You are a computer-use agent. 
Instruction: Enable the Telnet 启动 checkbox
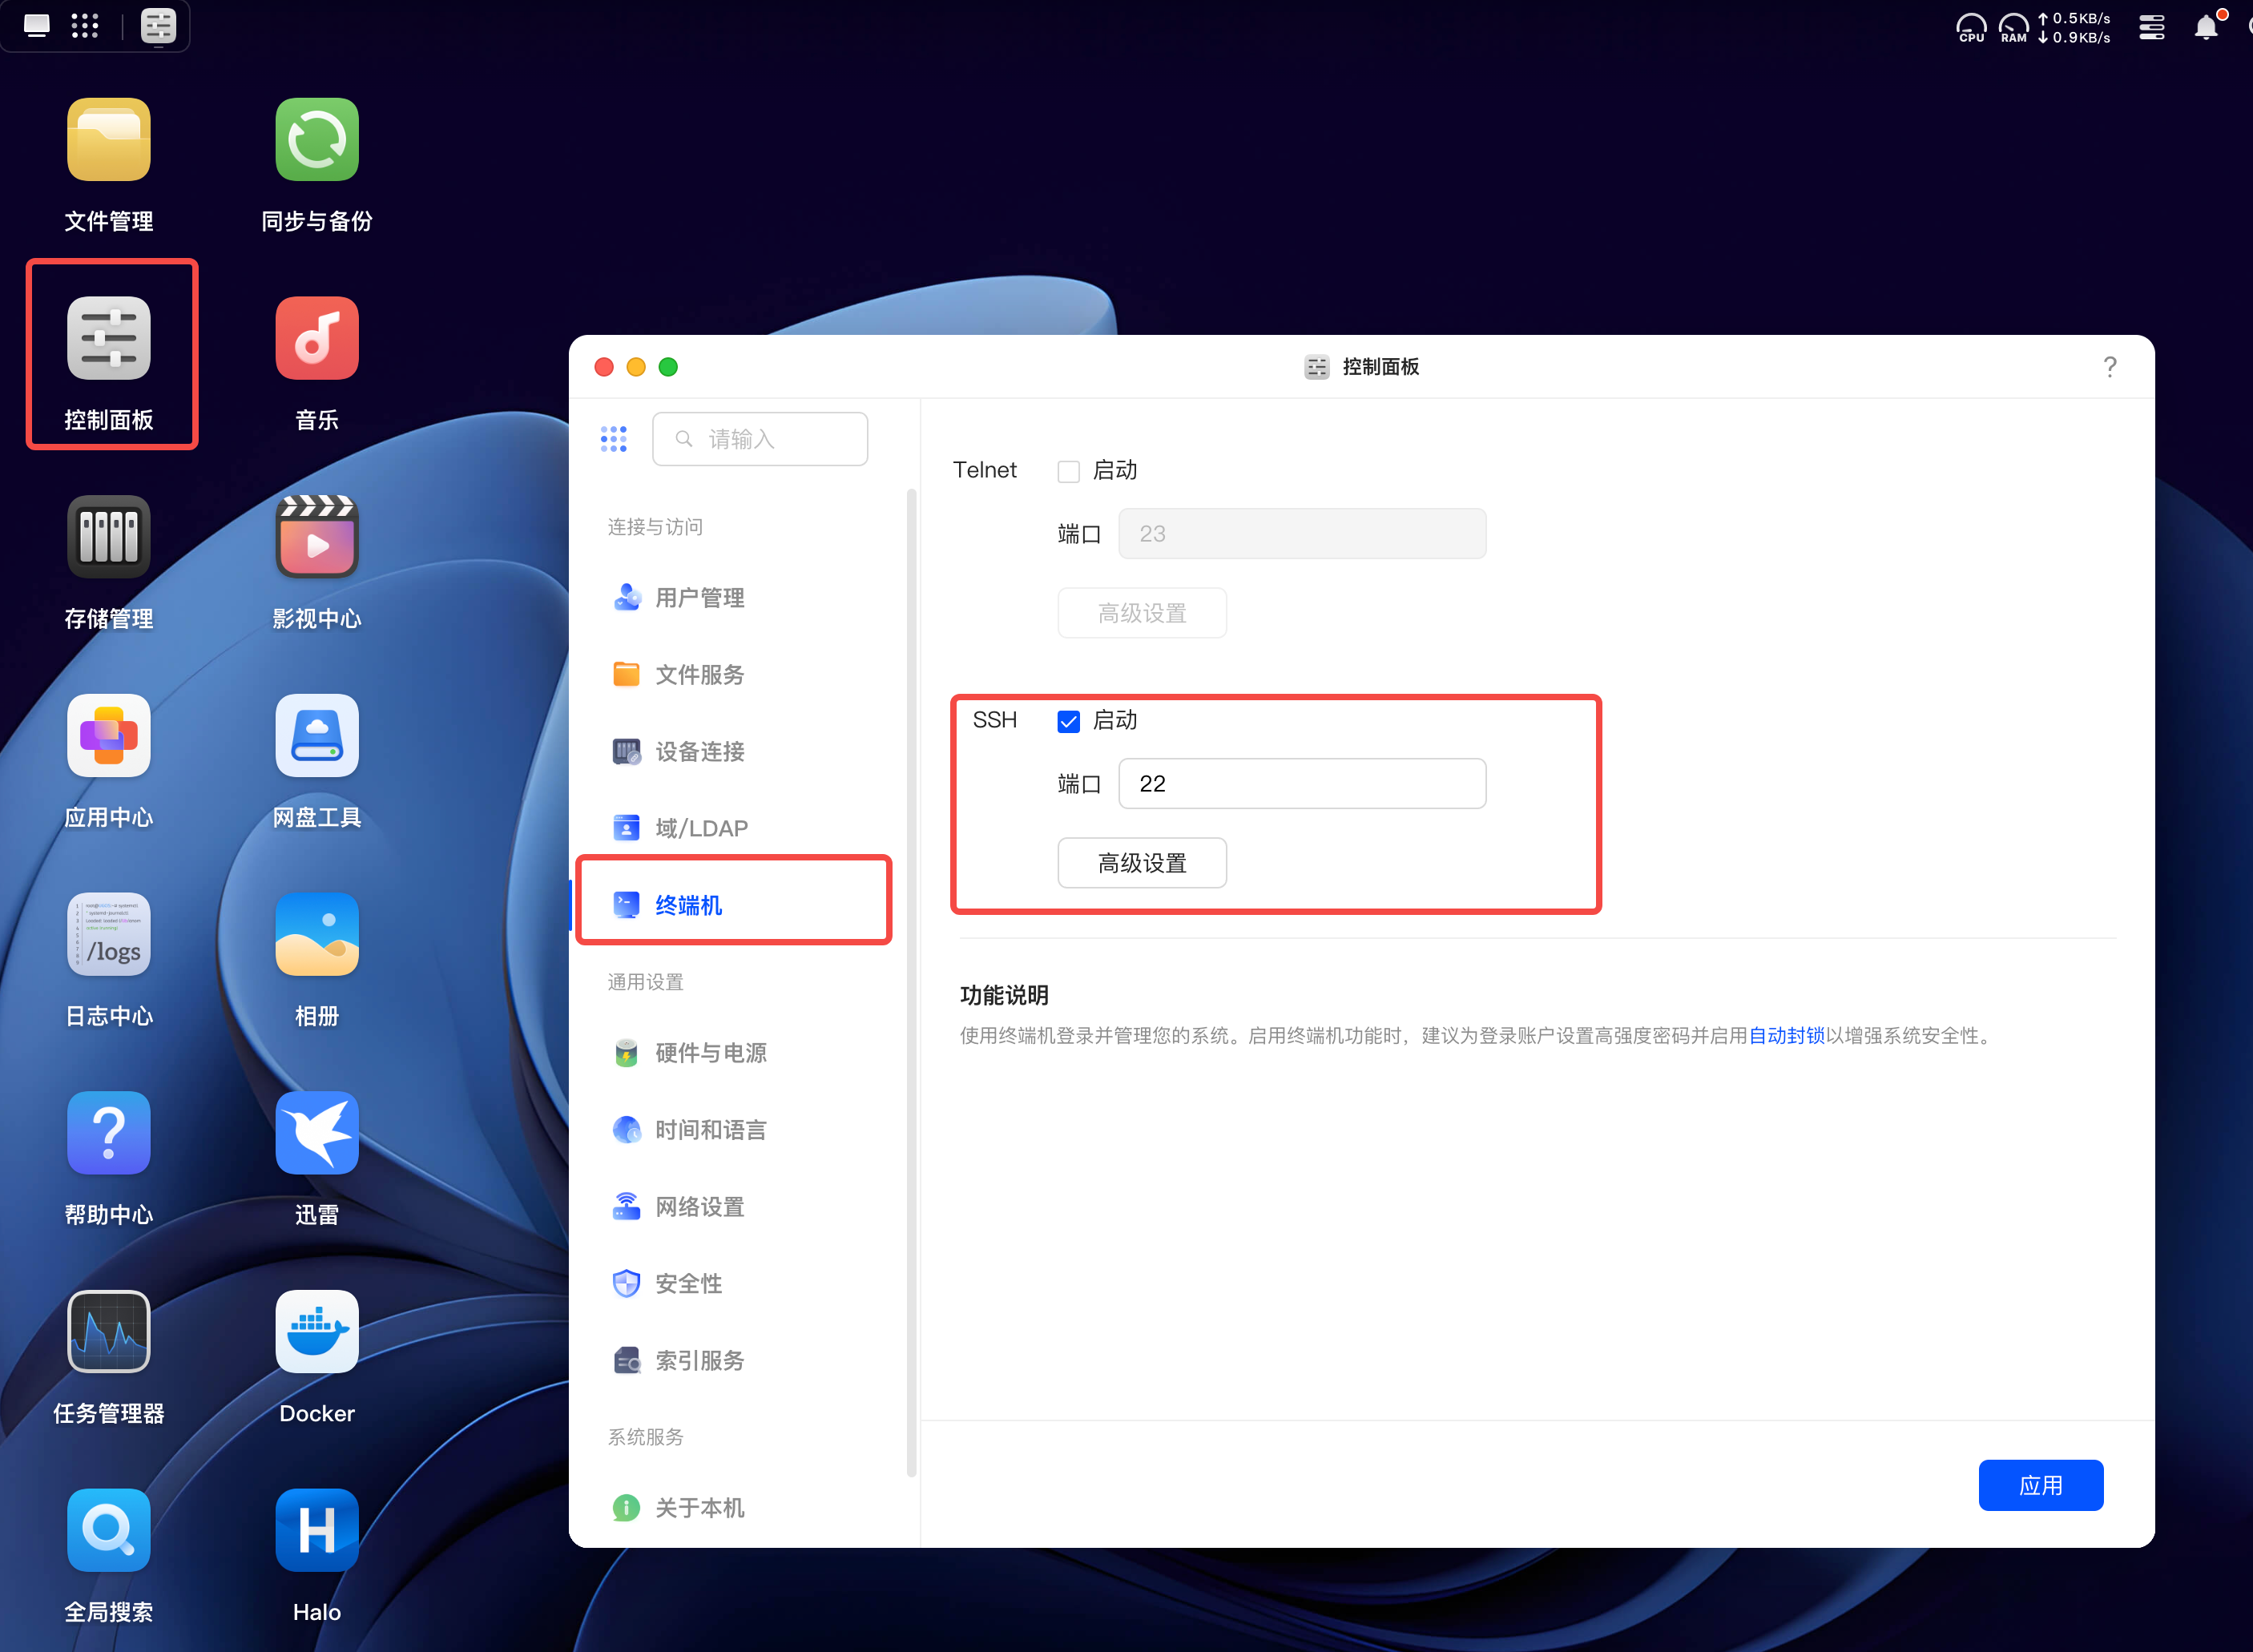(x=1068, y=471)
